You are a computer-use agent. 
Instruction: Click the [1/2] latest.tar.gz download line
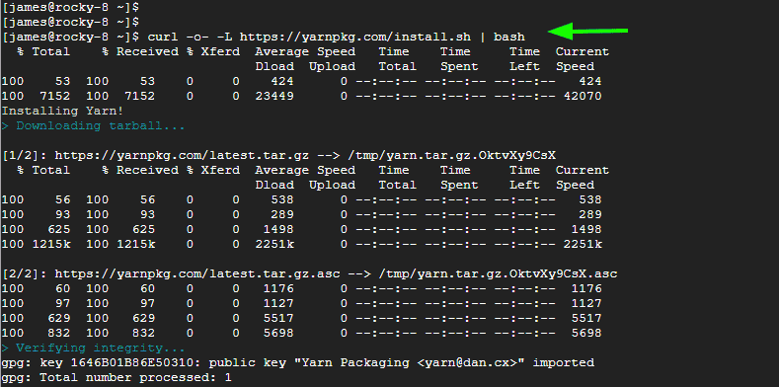pyautogui.click(x=279, y=156)
